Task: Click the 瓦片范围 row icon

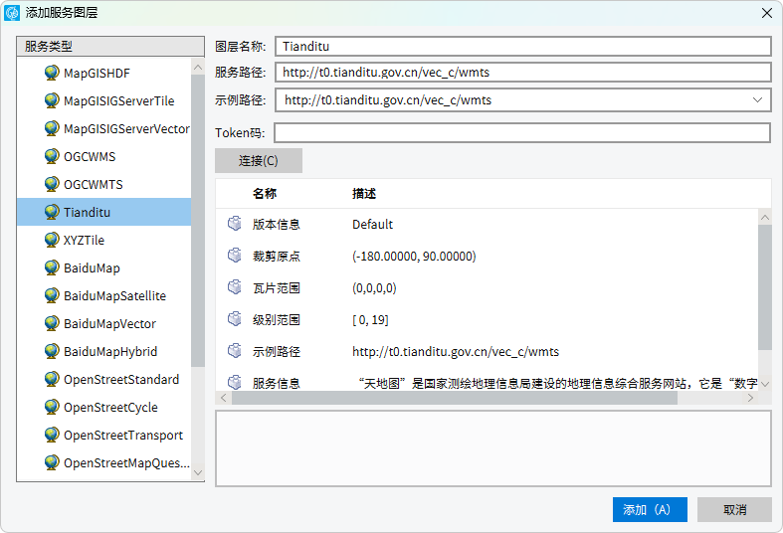Action: pos(235,287)
